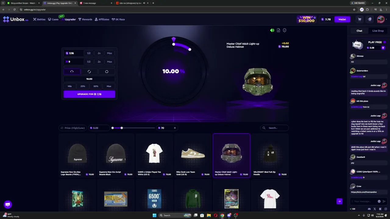Click 2x beside the 7.78 bet amount
Image resolution: width=390 pixels, height=219 pixels.
[x=99, y=53]
